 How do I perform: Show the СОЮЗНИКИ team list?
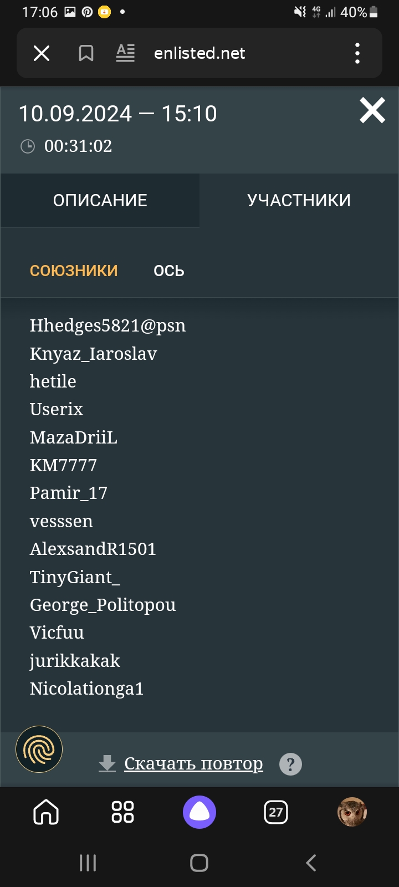74,271
